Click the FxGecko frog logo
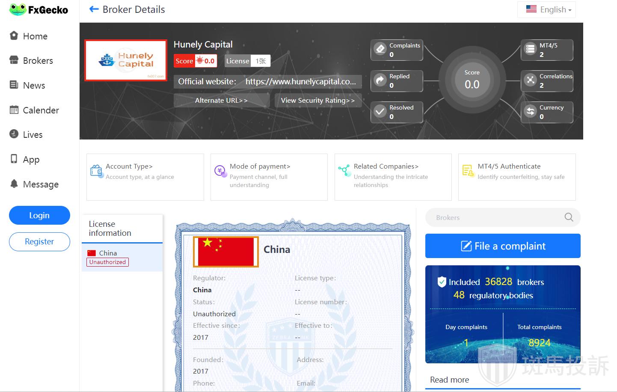The image size is (617, 392). click(x=18, y=9)
